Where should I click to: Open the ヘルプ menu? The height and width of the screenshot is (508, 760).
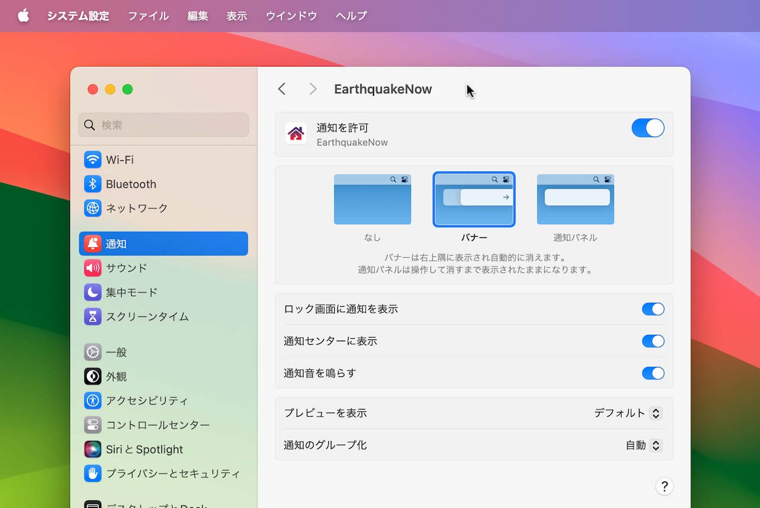351,16
